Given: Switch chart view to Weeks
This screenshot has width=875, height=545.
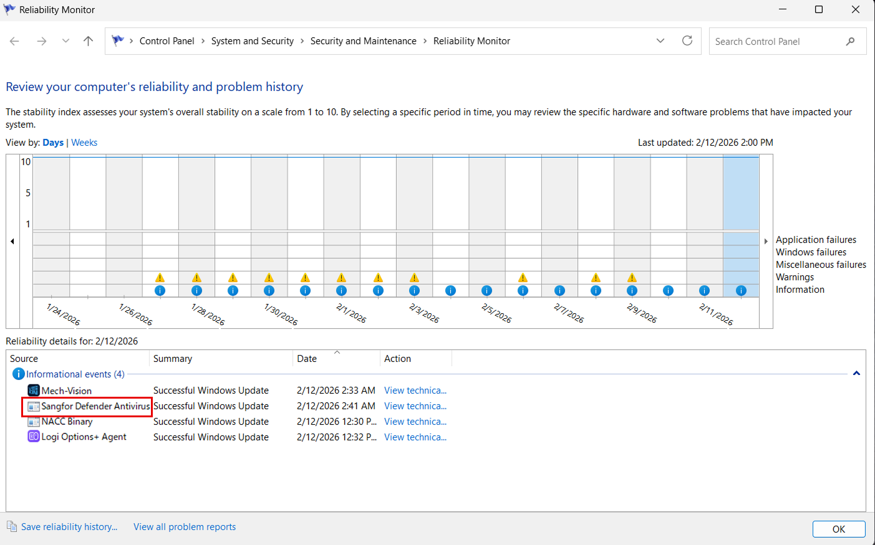Looking at the screenshot, I should (x=84, y=143).
